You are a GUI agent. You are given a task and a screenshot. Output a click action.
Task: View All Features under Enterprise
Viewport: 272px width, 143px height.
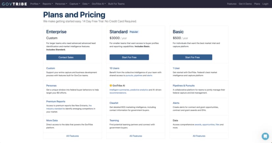(x=72, y=136)
